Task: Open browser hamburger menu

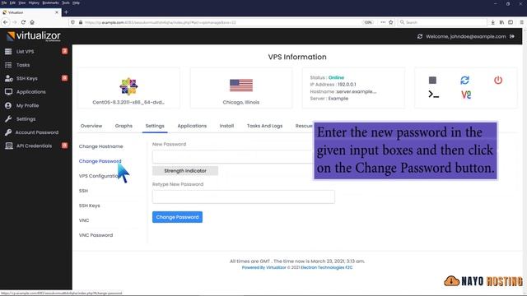Action: coord(521,22)
